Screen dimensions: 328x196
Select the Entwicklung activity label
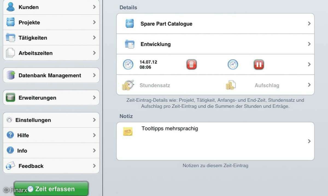pyautogui.click(x=156, y=44)
